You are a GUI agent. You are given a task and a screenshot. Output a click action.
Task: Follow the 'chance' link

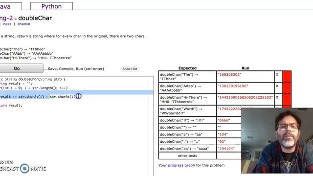click(x=23, y=24)
